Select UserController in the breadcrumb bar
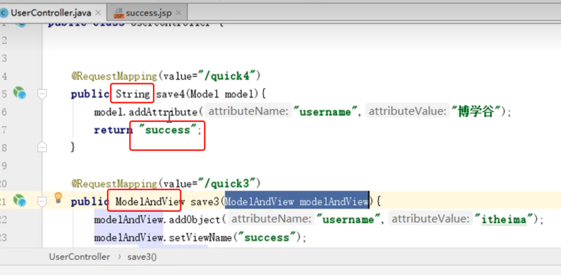This screenshot has height=275, width=561. coord(79,257)
